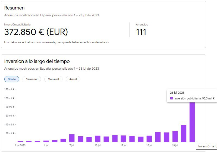The width and height of the screenshot is (217, 152).
Task: Click the '7 jul' axis label
Action: point(72,145)
